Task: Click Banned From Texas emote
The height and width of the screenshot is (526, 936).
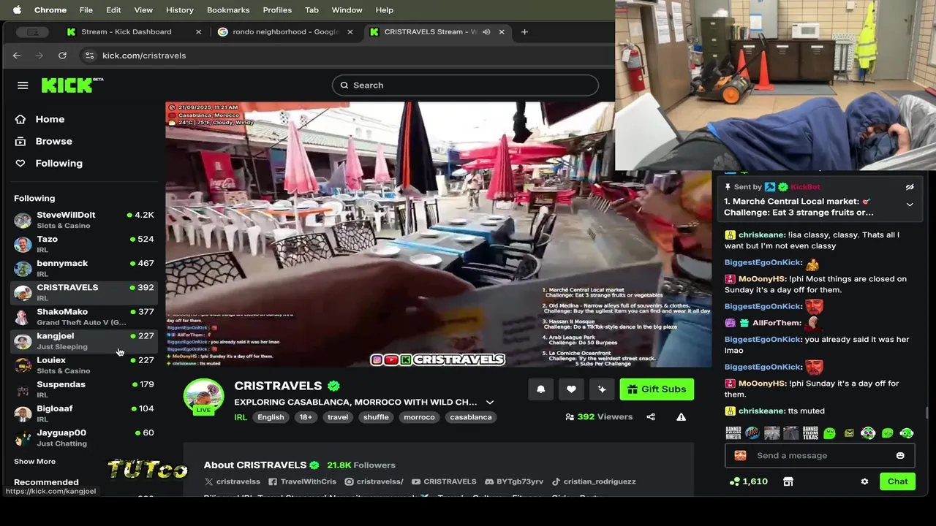Action: point(810,433)
